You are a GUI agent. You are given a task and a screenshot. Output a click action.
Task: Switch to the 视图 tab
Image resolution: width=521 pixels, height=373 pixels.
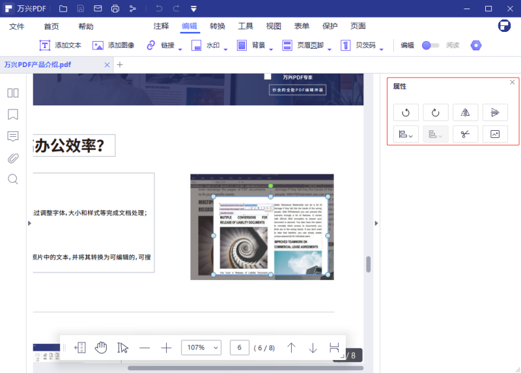pyautogui.click(x=274, y=26)
